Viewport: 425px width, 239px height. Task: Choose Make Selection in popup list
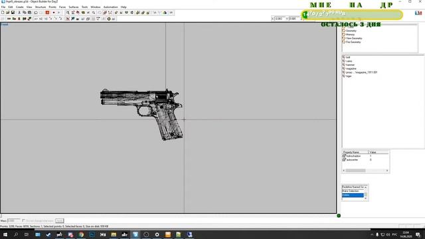(353, 191)
